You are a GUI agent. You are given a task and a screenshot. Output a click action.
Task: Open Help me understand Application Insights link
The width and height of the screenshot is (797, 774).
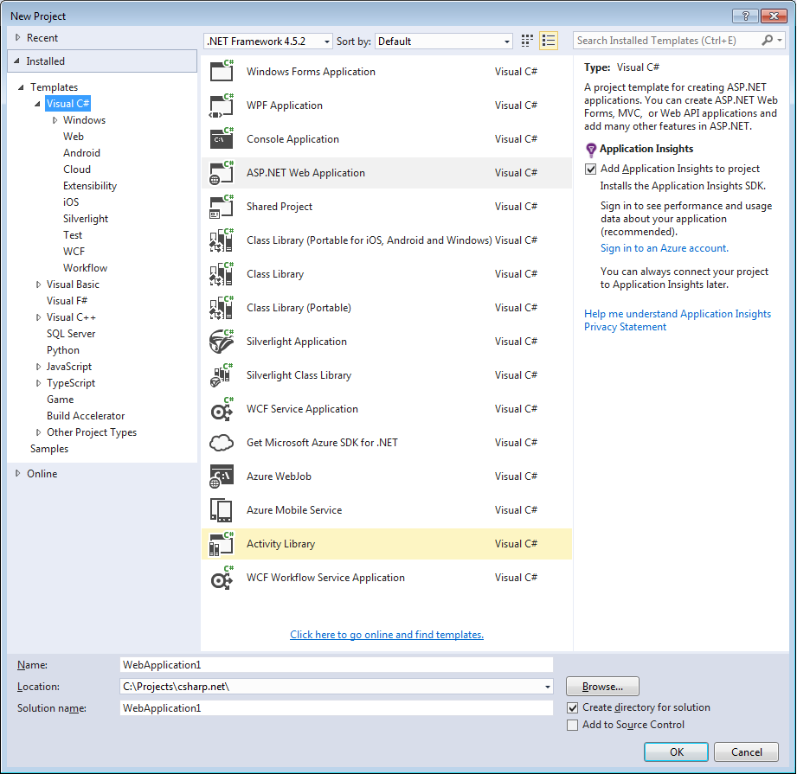point(678,314)
